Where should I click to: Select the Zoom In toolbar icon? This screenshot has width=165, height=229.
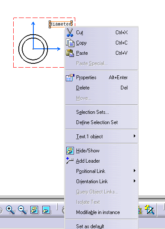click(10, 210)
